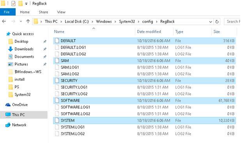Go back with the Back arrow
This screenshot has width=241, height=143.
4,21
